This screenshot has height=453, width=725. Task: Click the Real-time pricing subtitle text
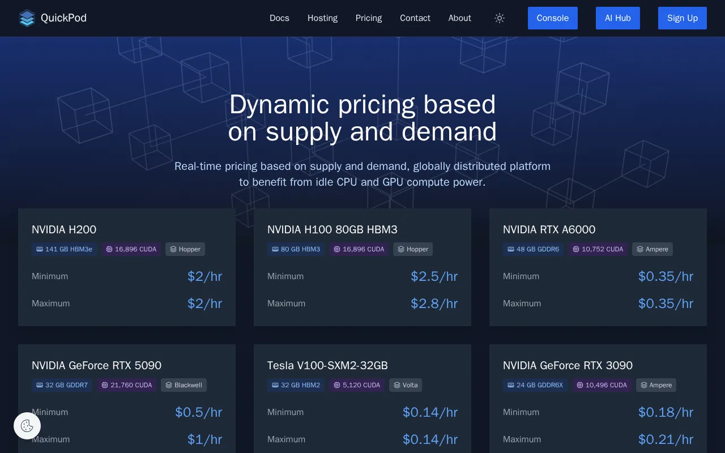click(362, 174)
